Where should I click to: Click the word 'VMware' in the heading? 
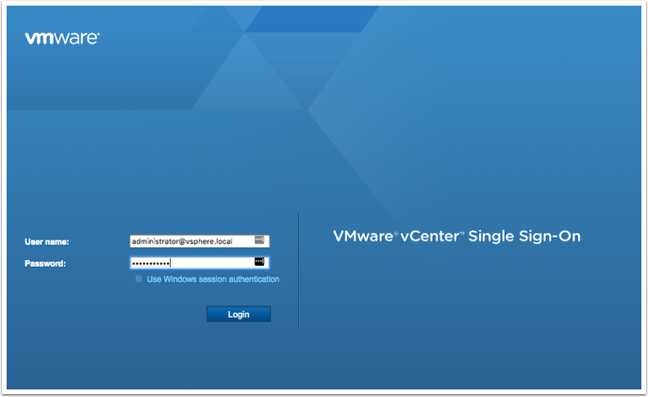coord(363,237)
